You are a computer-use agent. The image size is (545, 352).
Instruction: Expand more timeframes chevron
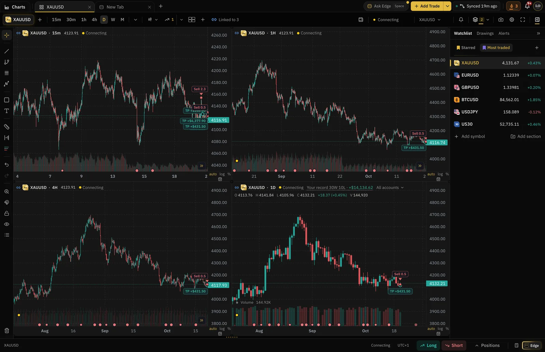tap(136, 20)
